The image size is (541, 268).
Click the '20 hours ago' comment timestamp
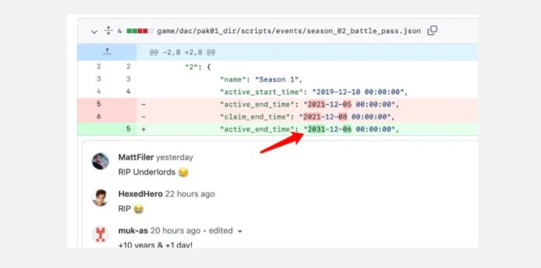pos(176,231)
